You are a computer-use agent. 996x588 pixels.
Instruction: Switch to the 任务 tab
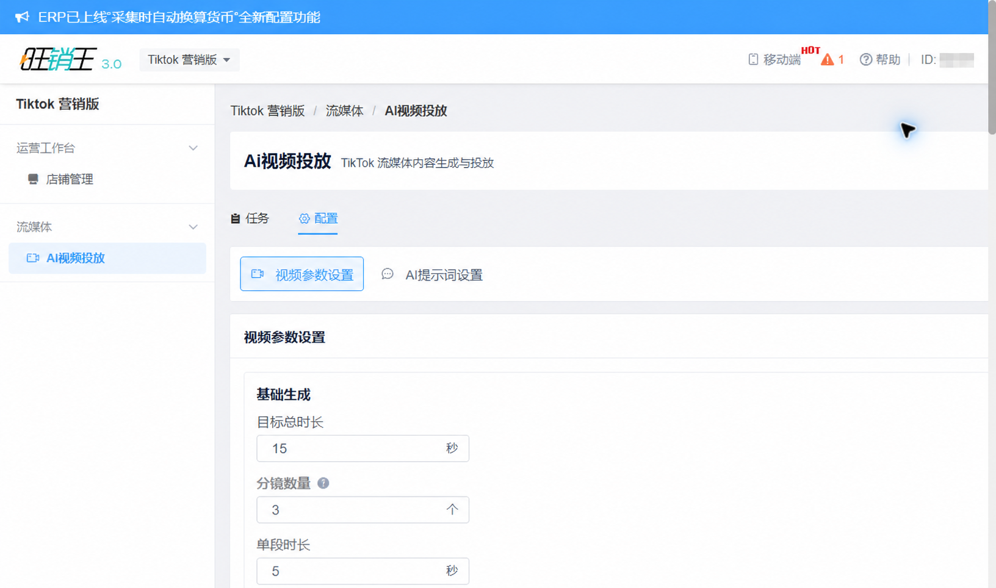coord(250,218)
